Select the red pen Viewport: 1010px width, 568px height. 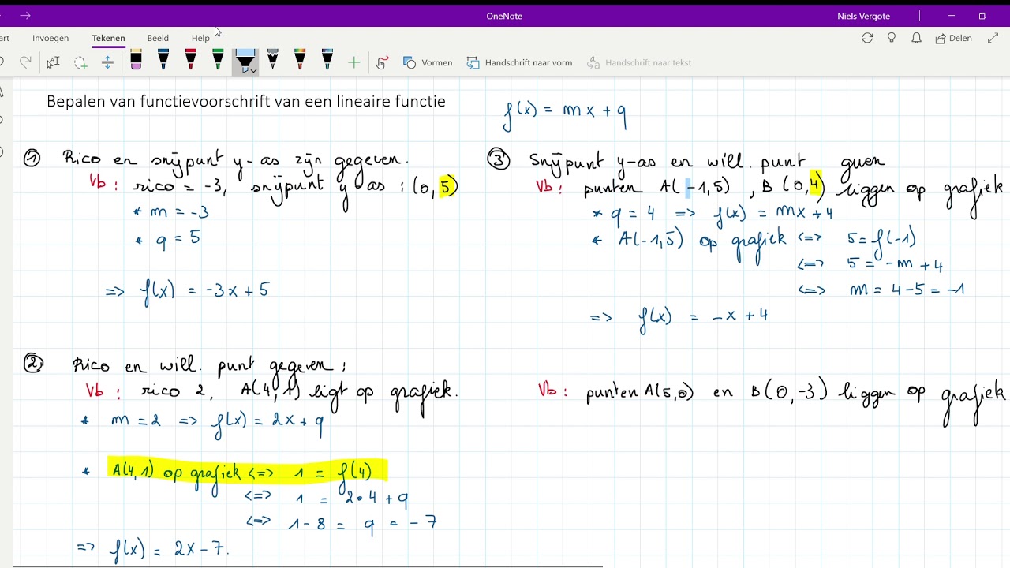coord(190,60)
